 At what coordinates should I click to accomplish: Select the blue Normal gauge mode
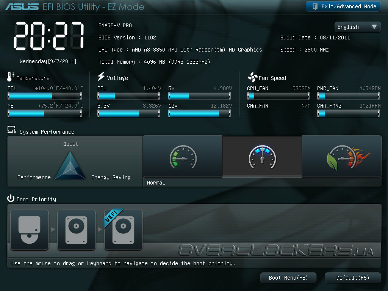[x=262, y=156]
